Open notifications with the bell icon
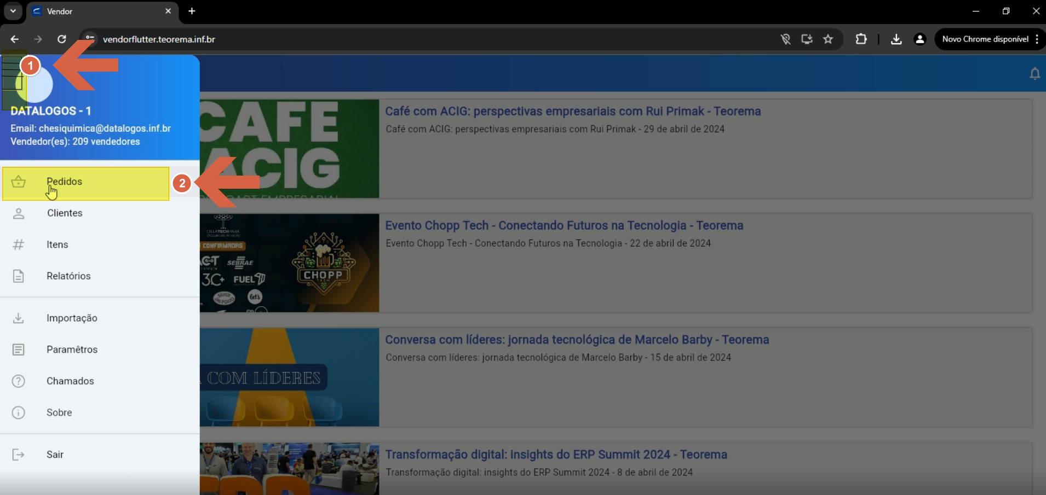The height and width of the screenshot is (495, 1046). 1034,73
